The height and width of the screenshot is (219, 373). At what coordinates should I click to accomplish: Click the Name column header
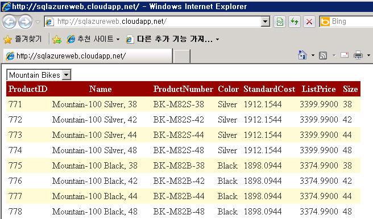[x=101, y=89]
